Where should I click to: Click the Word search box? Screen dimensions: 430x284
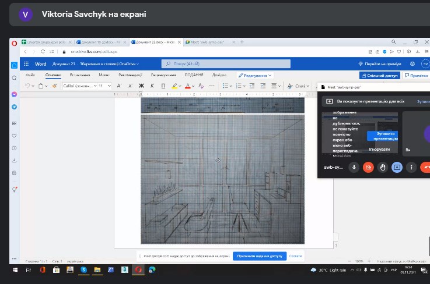pos(226,64)
